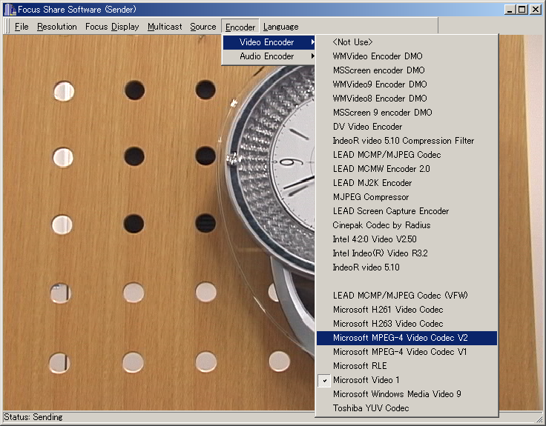Expand the Video Encoder submenu
This screenshot has height=426, width=546.
[269, 42]
